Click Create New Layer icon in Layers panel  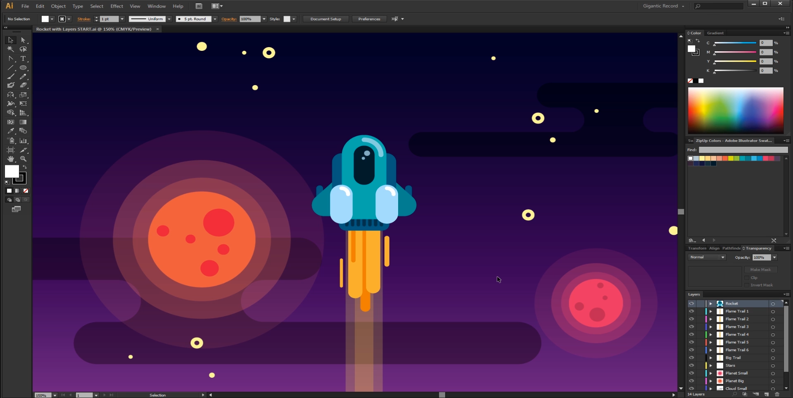tap(767, 394)
